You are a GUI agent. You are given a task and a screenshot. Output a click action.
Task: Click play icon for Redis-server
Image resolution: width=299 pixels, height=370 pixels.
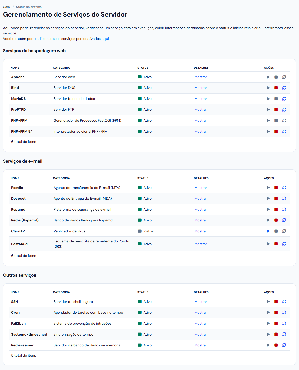pos(268,345)
